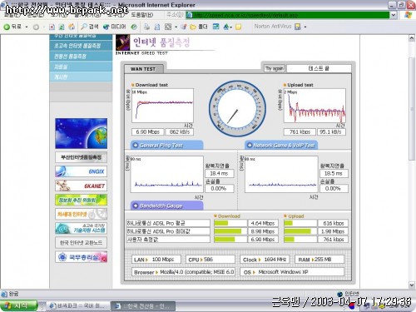Click the speed gauge dial
The image size is (416, 312).
[237, 109]
